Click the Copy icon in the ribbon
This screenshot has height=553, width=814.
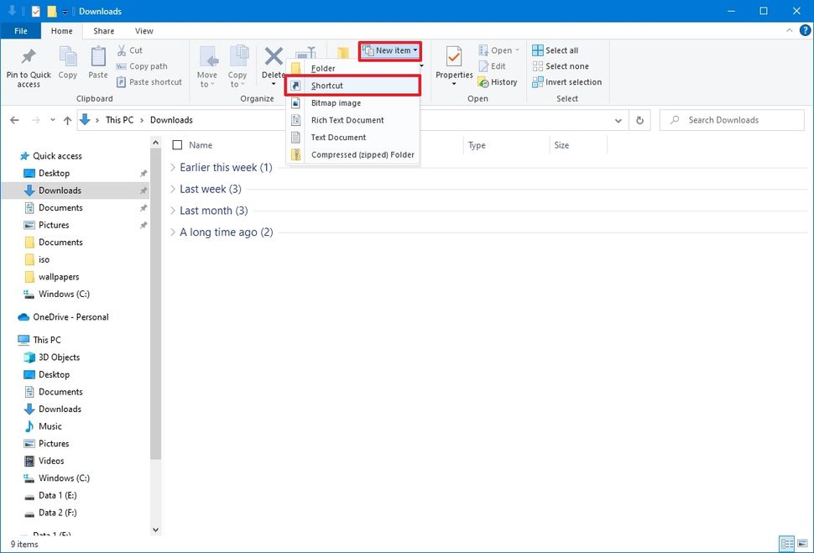pyautogui.click(x=67, y=60)
